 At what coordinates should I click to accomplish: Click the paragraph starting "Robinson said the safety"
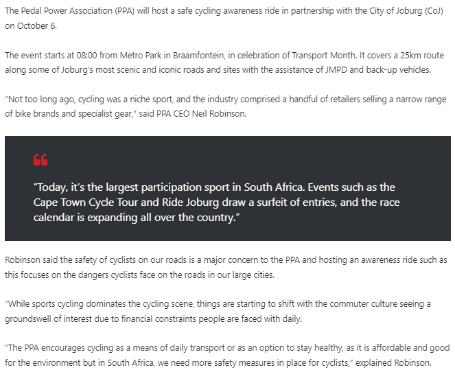[x=226, y=267]
